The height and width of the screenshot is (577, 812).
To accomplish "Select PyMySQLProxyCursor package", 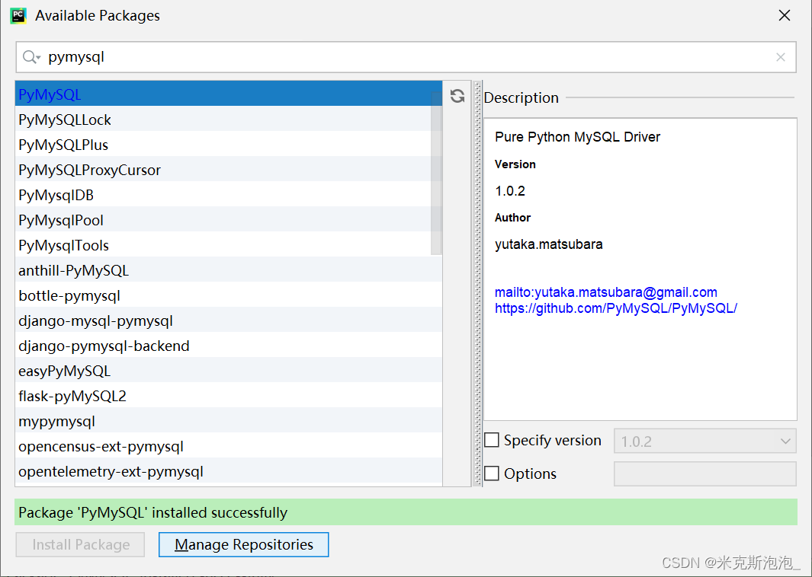I will pos(229,169).
